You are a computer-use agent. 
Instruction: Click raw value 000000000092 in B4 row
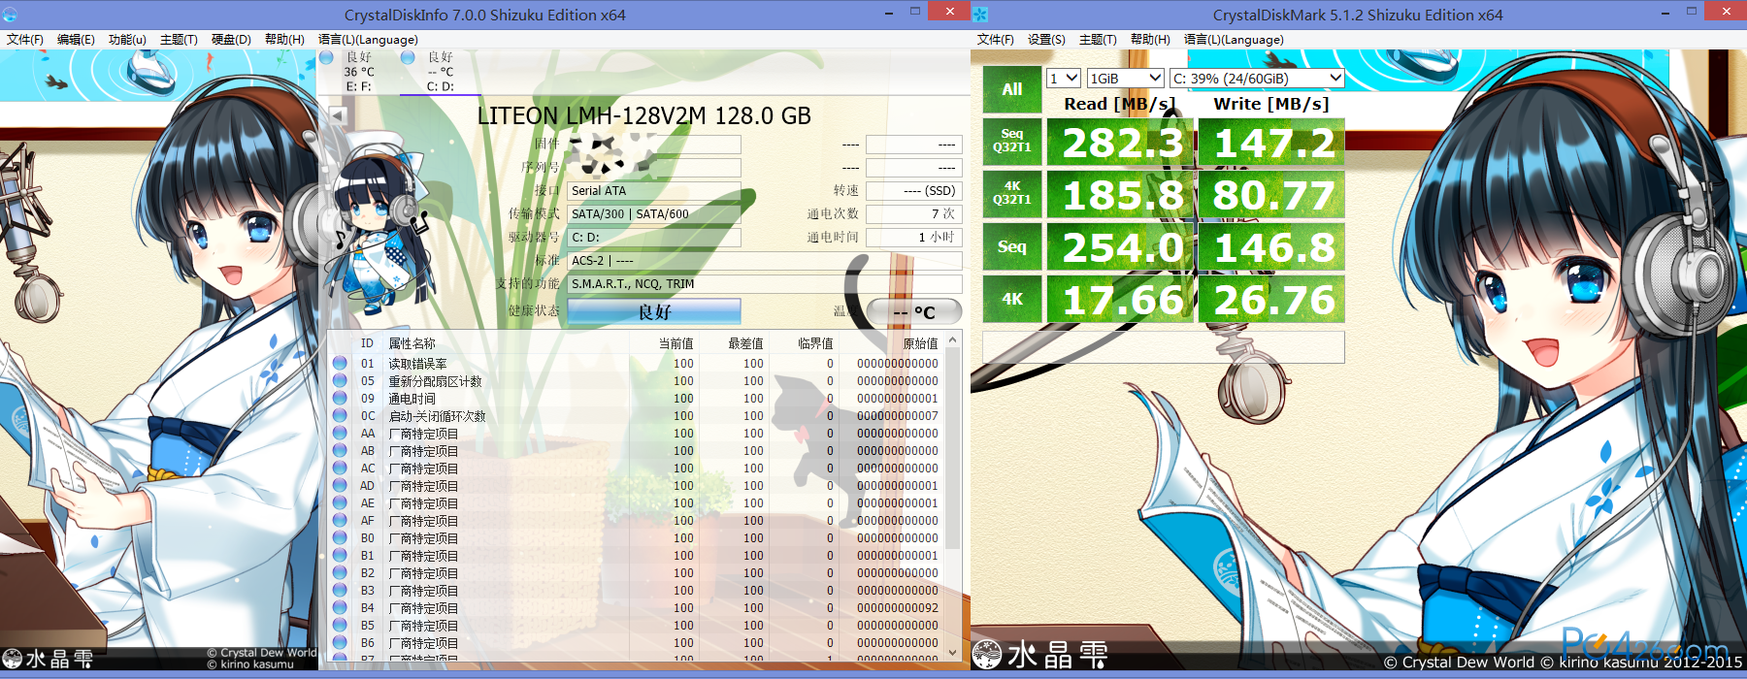[898, 608]
